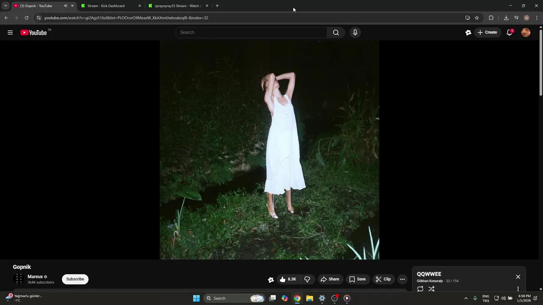543x305 pixels.
Task: Open Gökhan Konuralp playlist owner link
Action: pyautogui.click(x=430, y=281)
